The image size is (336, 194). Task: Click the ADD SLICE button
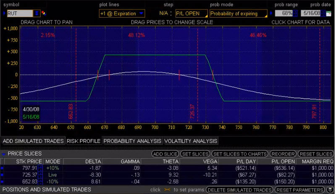coord(165,154)
